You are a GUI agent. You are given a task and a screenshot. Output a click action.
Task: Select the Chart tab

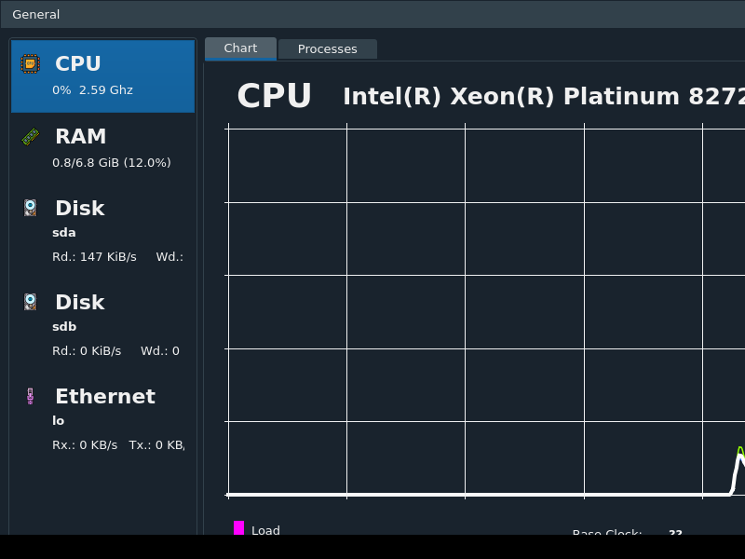tap(240, 48)
